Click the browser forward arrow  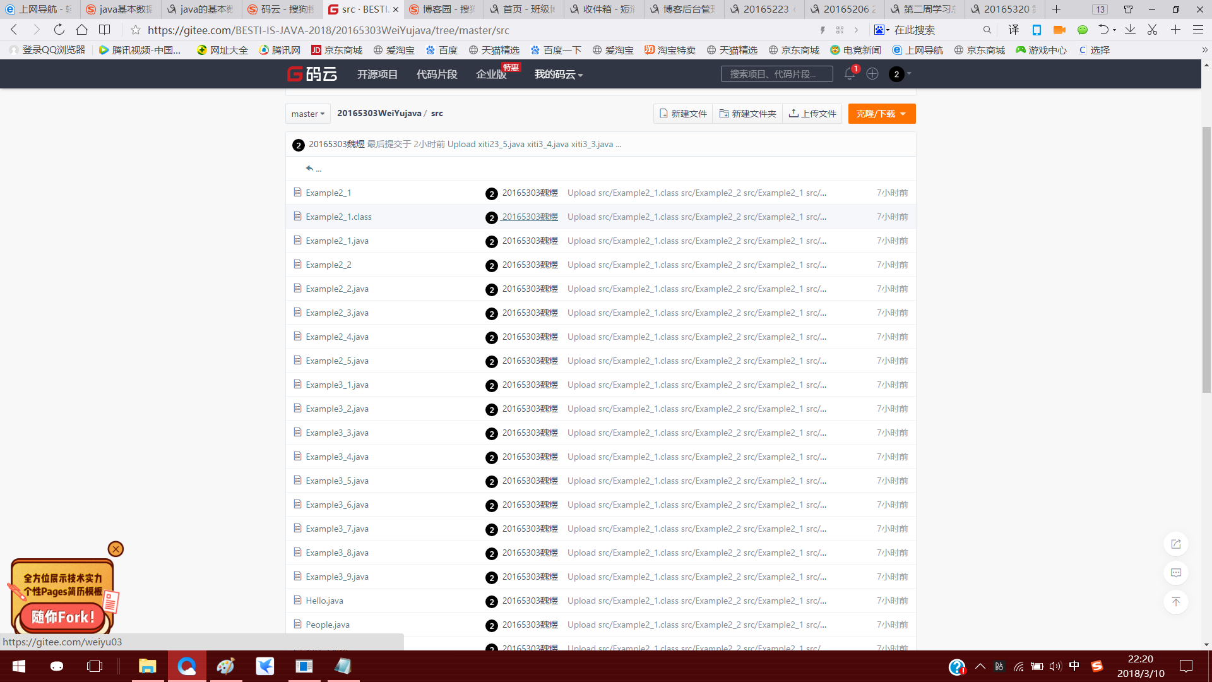36,30
